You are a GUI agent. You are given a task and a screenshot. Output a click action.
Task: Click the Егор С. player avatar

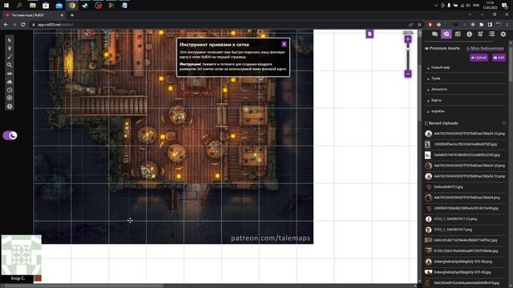pos(22,255)
